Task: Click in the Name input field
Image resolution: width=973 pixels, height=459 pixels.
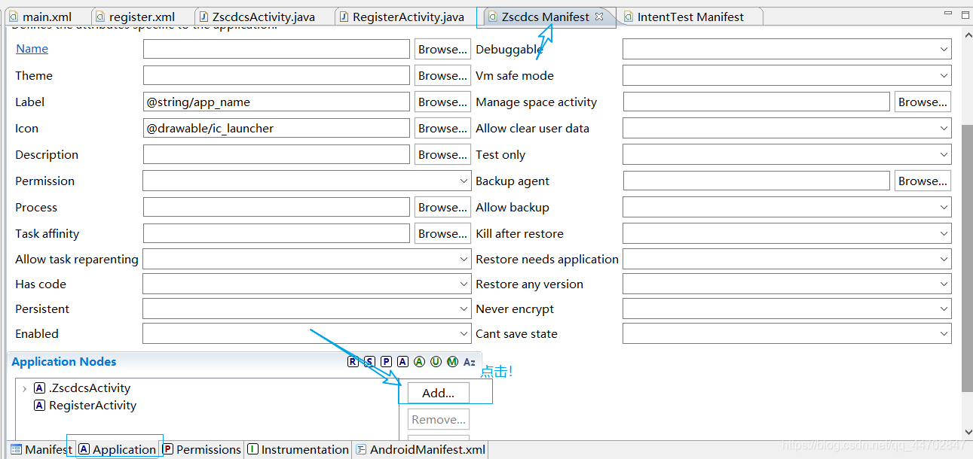Action: tap(277, 50)
